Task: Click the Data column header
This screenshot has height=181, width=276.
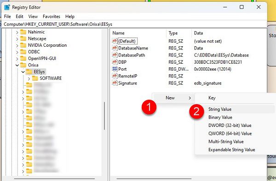Action: tap(198, 33)
